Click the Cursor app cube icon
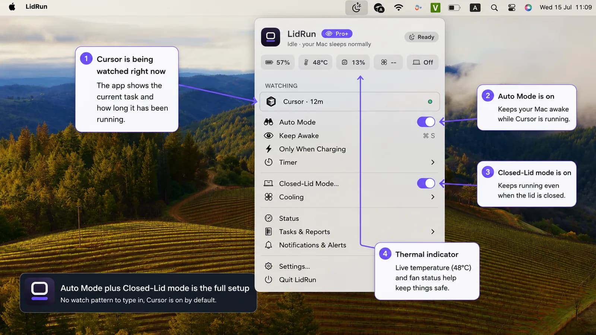Image resolution: width=596 pixels, height=335 pixels. (271, 102)
